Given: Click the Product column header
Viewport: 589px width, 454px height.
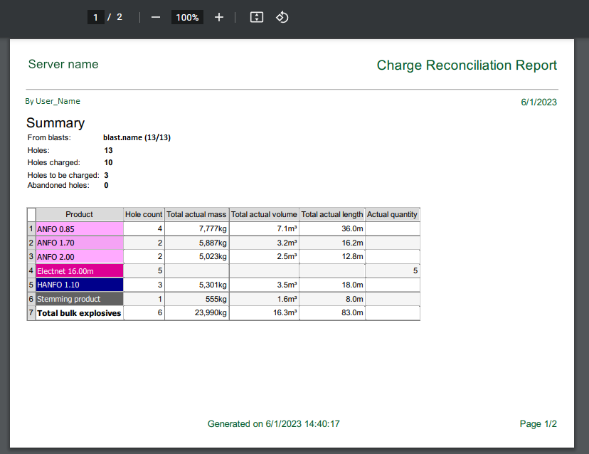Looking at the screenshot, I should click(79, 214).
